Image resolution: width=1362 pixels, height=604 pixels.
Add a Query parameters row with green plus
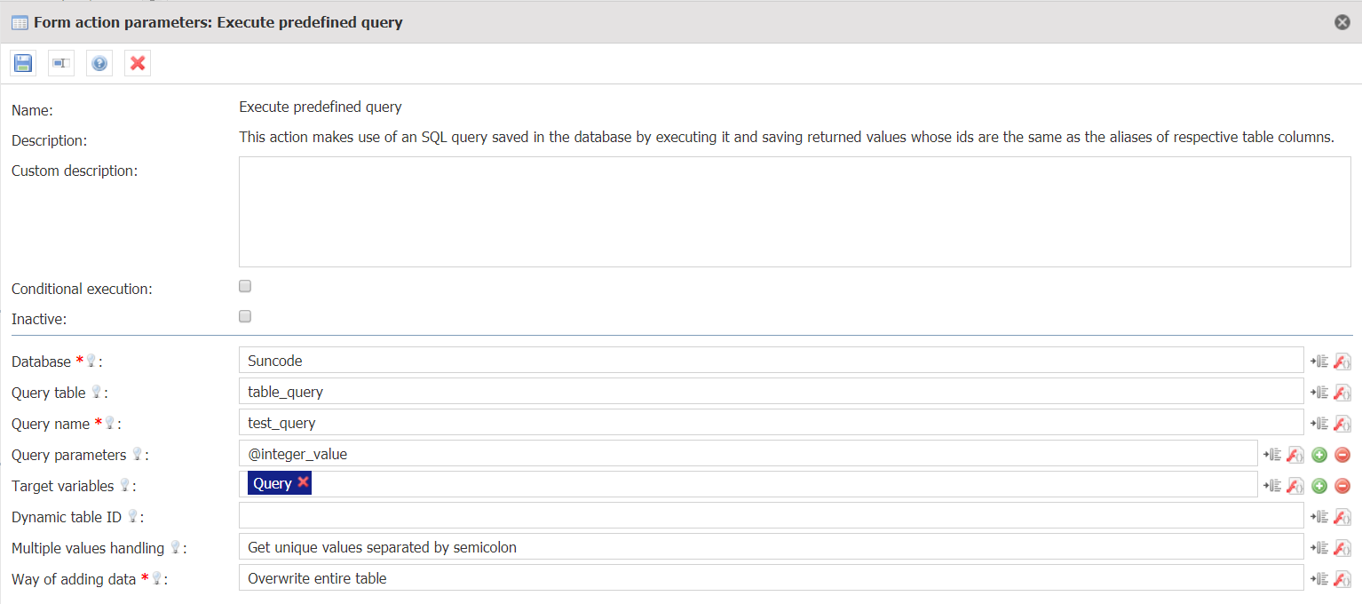tap(1319, 455)
